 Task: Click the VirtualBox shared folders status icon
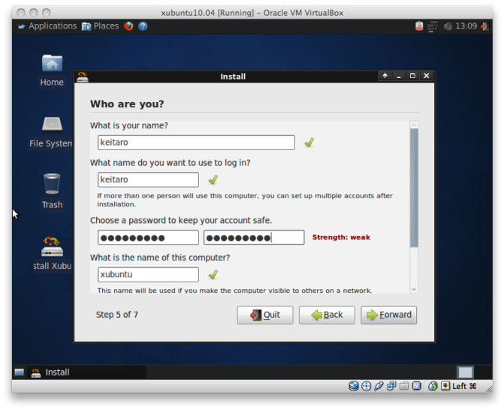[404, 386]
